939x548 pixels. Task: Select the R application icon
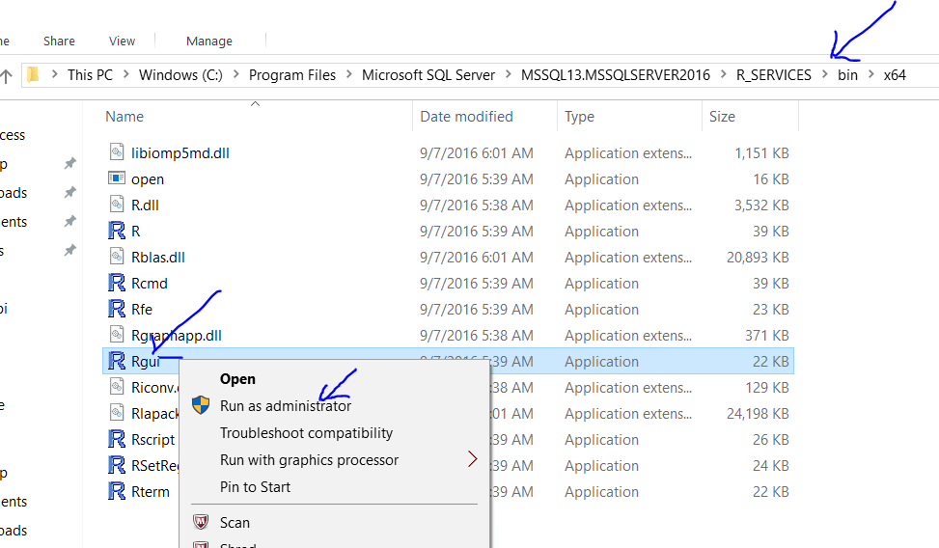pyautogui.click(x=117, y=231)
